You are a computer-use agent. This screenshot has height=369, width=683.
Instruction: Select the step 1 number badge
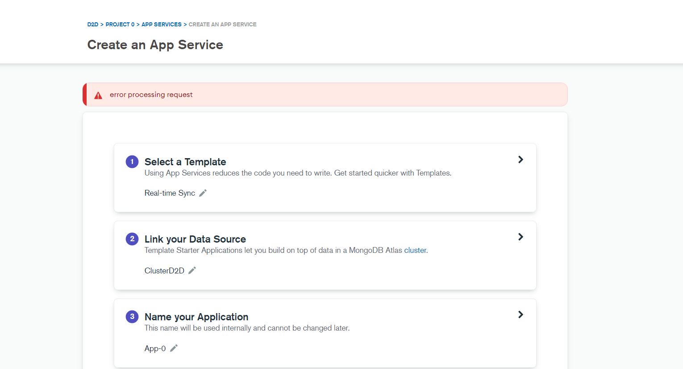click(132, 162)
